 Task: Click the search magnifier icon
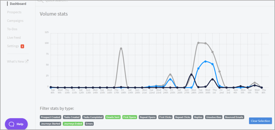click(x=40, y=1)
